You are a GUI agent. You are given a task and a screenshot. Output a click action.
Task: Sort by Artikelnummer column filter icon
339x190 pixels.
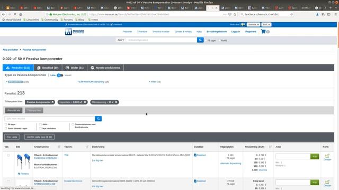pos(59,147)
